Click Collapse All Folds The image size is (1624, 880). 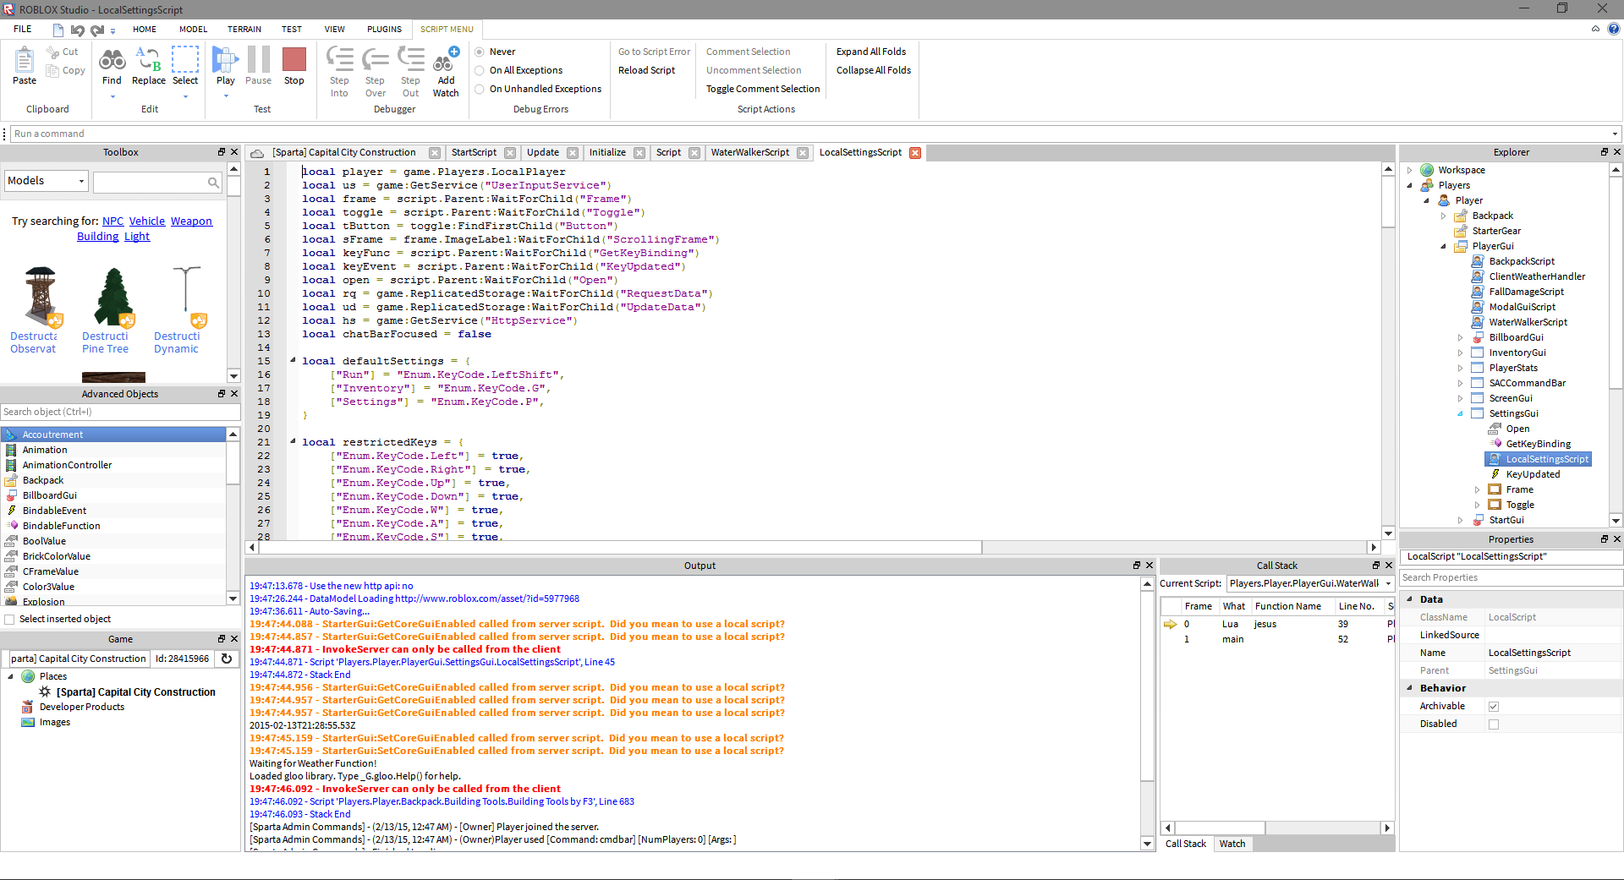coord(874,70)
